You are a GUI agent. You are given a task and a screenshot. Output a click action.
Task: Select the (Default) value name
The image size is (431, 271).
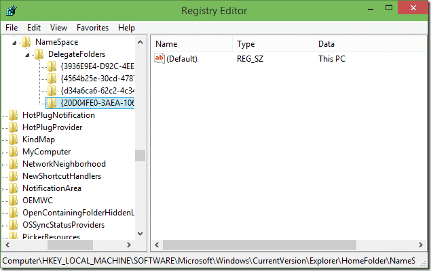[182, 59]
